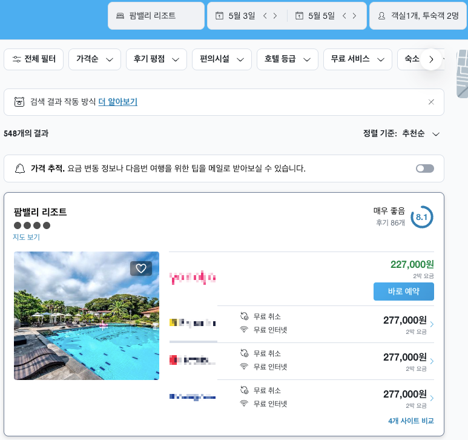Expand the 무료 서비스 free services dropdown
Screen dimensions: 468x440
[x=358, y=59]
